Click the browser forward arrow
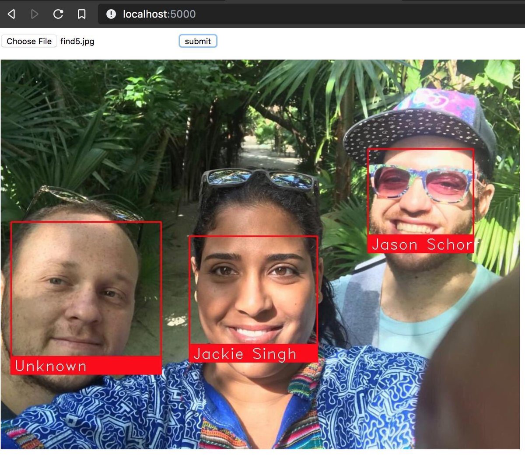The width and height of the screenshot is (525, 461). [35, 14]
